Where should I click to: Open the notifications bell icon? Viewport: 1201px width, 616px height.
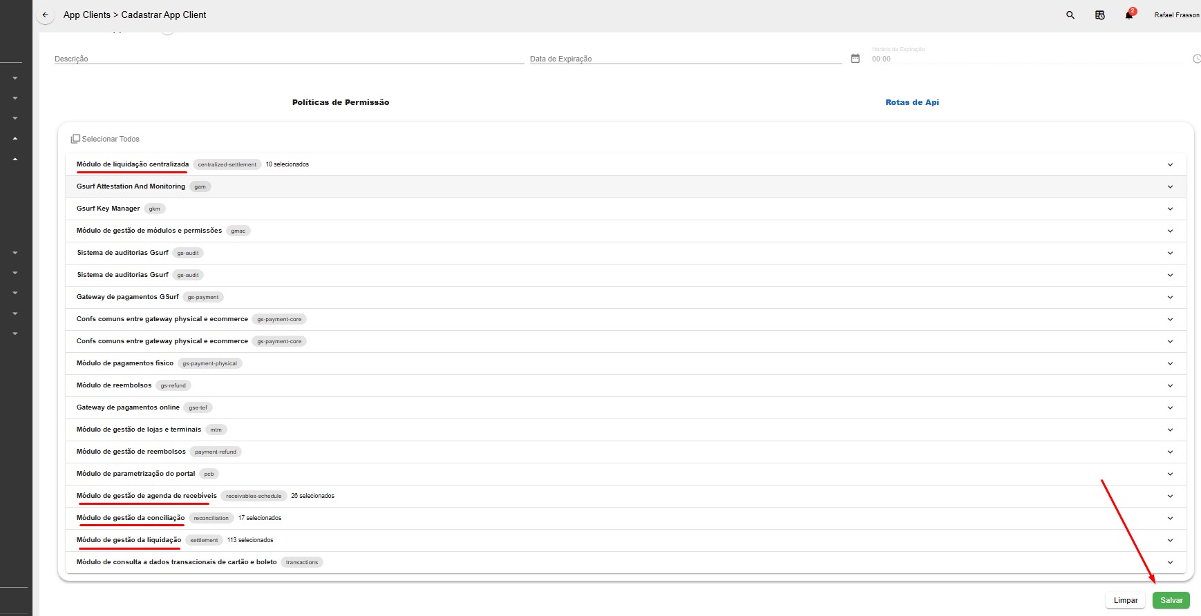[1128, 15]
